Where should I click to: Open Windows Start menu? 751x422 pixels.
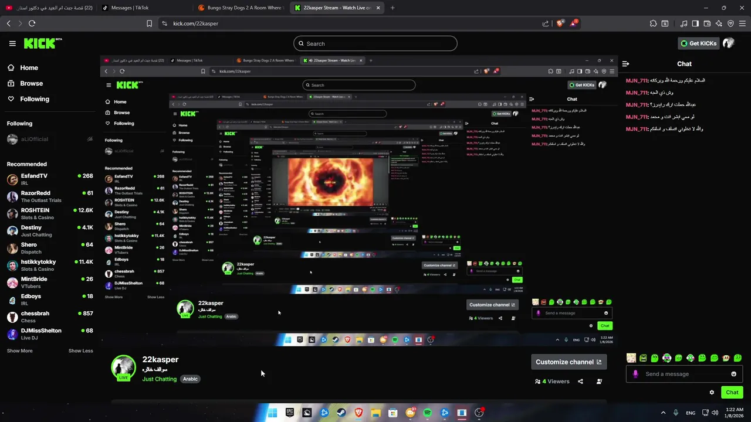[x=272, y=413]
